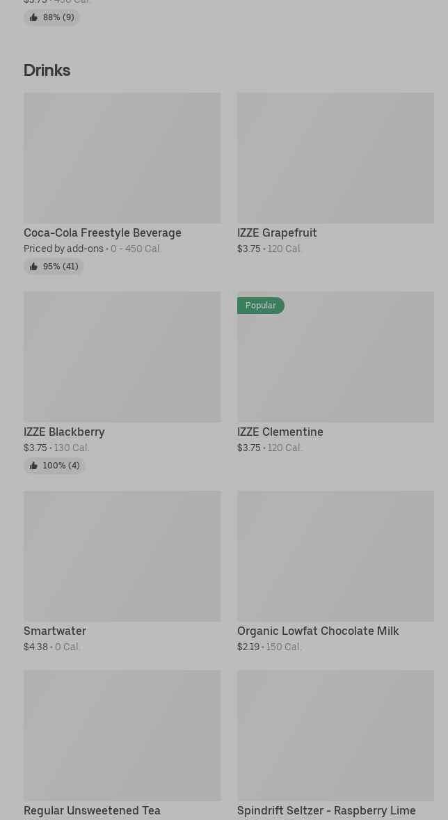448x820 pixels.
Task: Select the Regular Unsweetened Tea image
Action: (122, 735)
